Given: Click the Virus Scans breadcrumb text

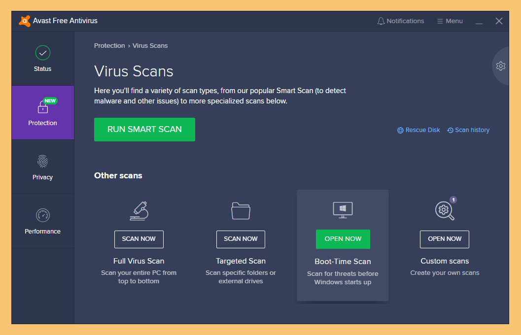Looking at the screenshot, I should pos(150,46).
